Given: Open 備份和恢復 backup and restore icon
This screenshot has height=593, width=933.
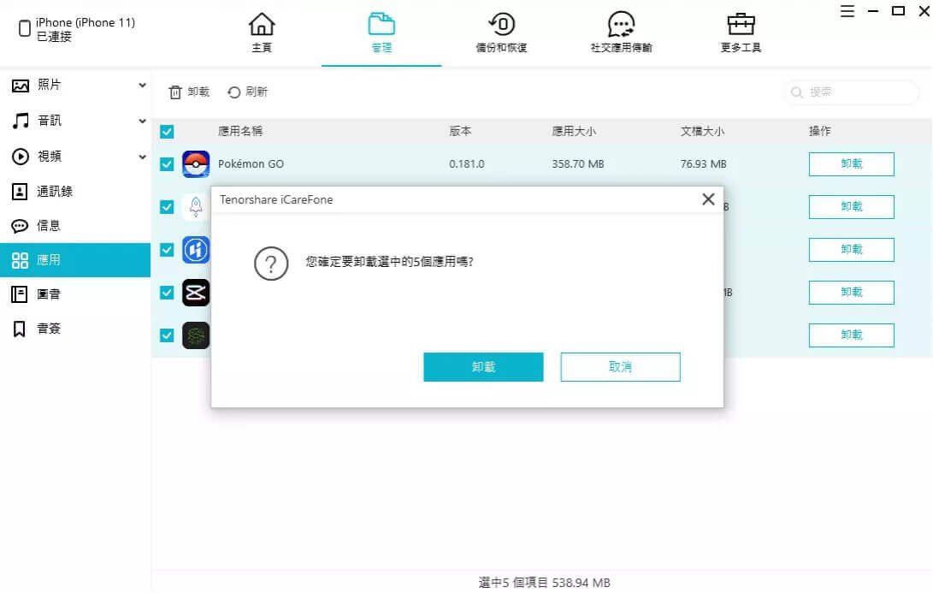Looking at the screenshot, I should [x=501, y=25].
